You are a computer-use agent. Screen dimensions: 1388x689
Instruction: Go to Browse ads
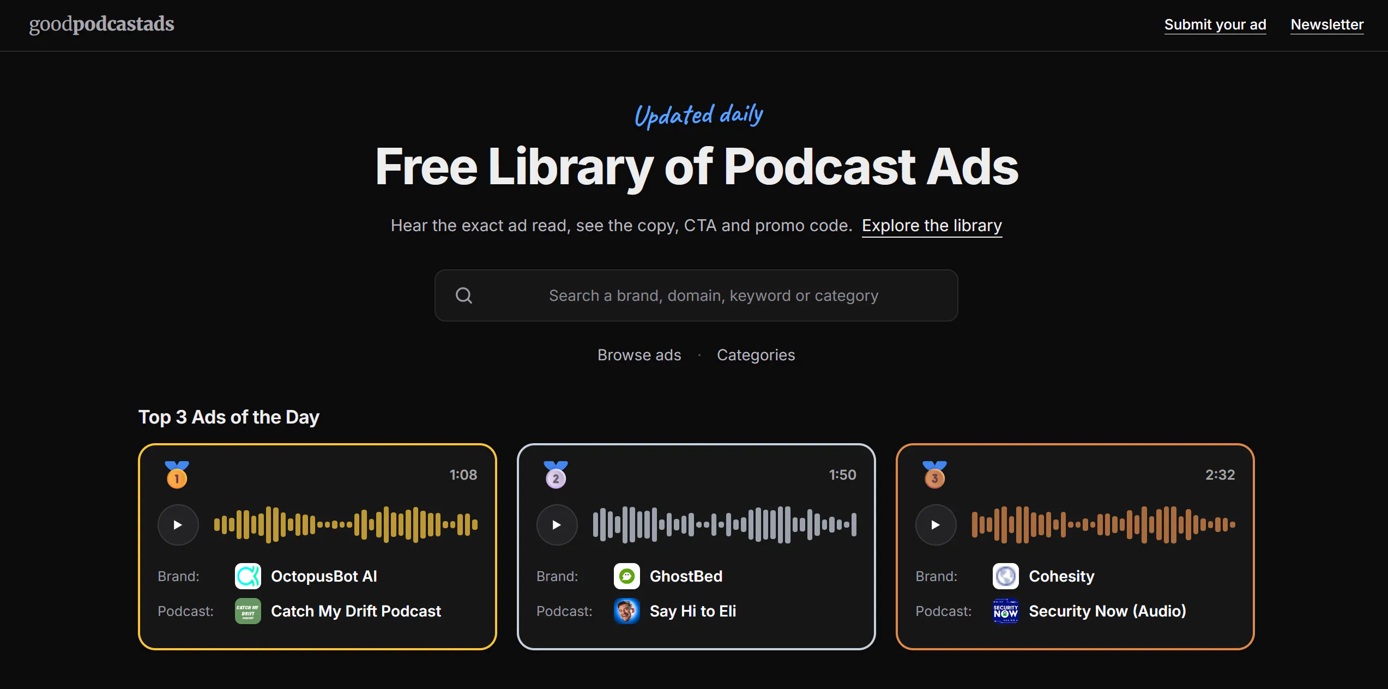click(x=639, y=355)
